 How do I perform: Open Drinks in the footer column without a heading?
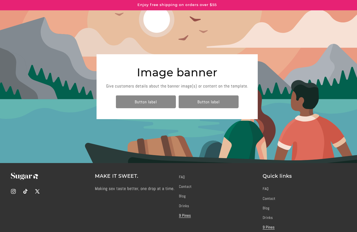click(x=184, y=206)
